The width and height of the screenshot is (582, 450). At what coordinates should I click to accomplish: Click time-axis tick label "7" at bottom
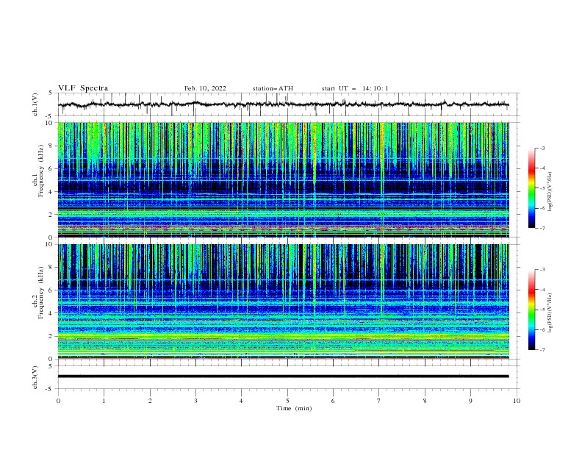(x=379, y=401)
